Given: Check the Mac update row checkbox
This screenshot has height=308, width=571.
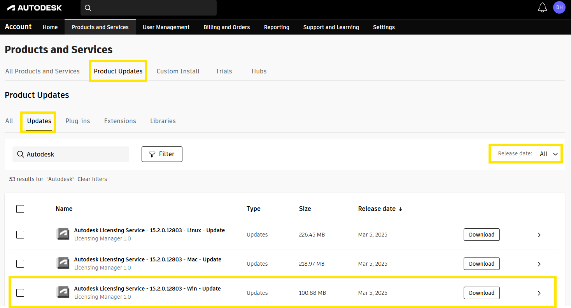Looking at the screenshot, I should (x=20, y=264).
